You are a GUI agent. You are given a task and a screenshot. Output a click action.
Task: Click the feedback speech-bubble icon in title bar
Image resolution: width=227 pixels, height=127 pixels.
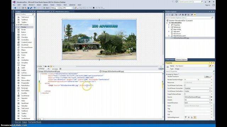[177, 2]
